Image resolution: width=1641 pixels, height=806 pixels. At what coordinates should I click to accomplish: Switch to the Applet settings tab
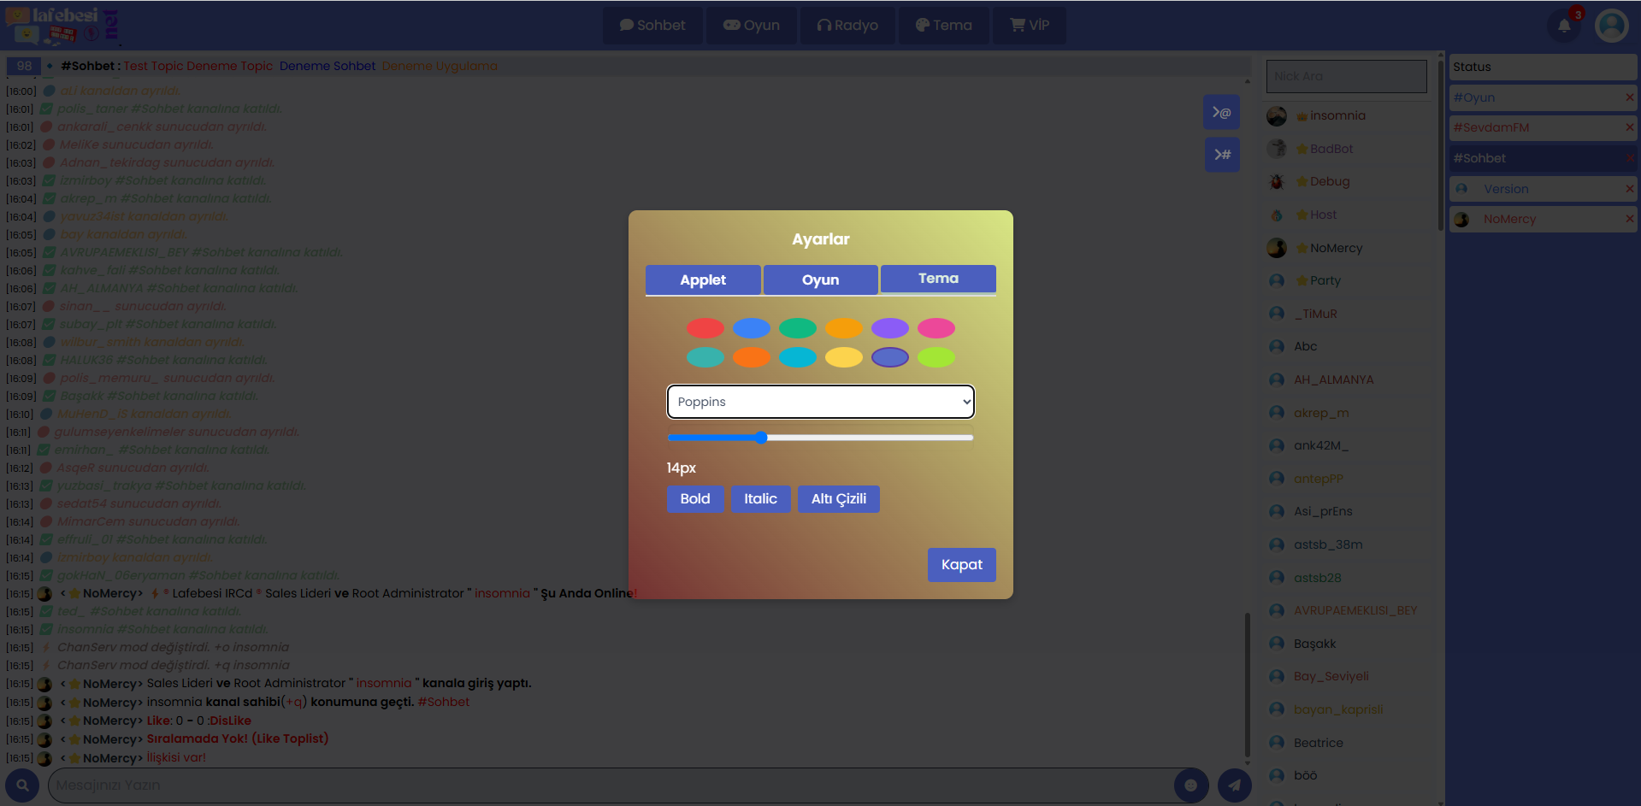point(702,279)
